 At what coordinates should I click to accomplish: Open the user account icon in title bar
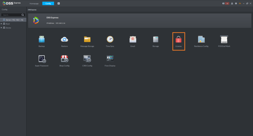click(x=232, y=3)
